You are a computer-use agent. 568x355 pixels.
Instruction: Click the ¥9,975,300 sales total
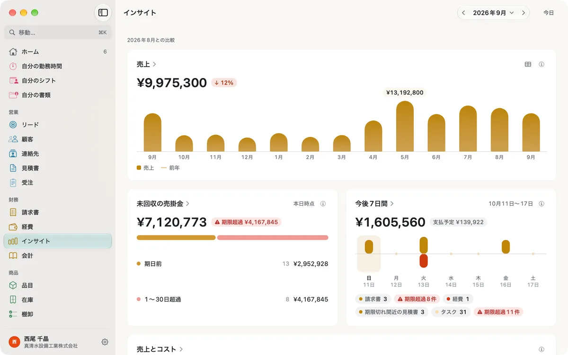coord(172,83)
